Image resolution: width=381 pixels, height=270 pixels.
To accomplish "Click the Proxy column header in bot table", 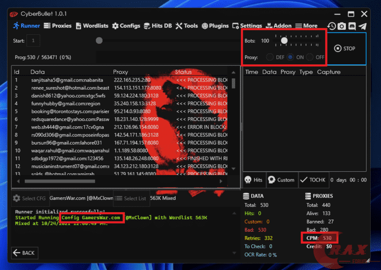I will pyautogui.click(x=121, y=72).
